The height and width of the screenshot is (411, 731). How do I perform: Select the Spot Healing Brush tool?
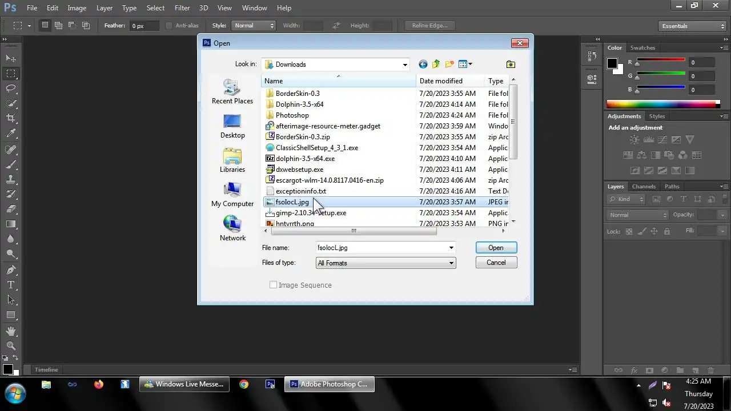coord(11,150)
